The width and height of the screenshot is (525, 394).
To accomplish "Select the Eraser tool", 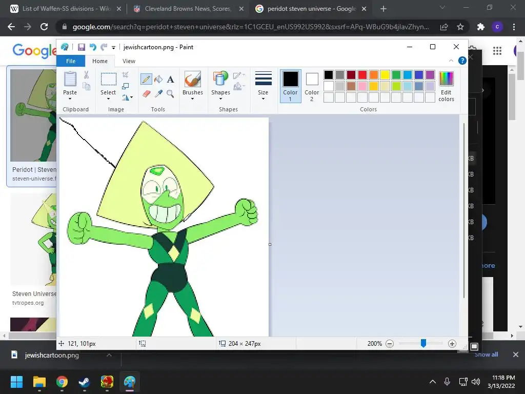I will coord(146,94).
